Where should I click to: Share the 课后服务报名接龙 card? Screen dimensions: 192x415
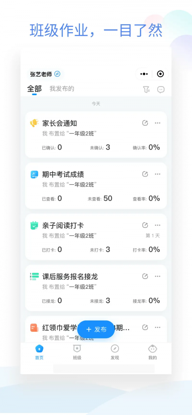pyautogui.click(x=145, y=276)
